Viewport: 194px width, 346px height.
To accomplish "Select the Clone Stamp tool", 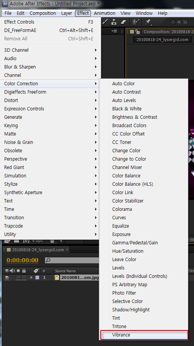I will point(114,22).
